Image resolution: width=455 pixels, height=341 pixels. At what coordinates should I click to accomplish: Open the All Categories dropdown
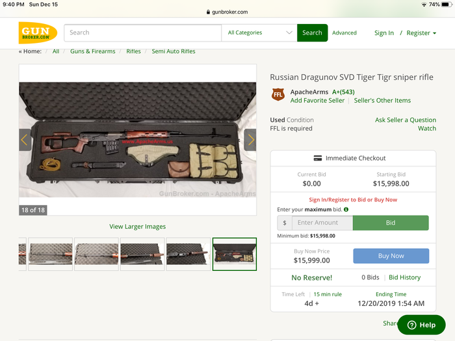(259, 32)
